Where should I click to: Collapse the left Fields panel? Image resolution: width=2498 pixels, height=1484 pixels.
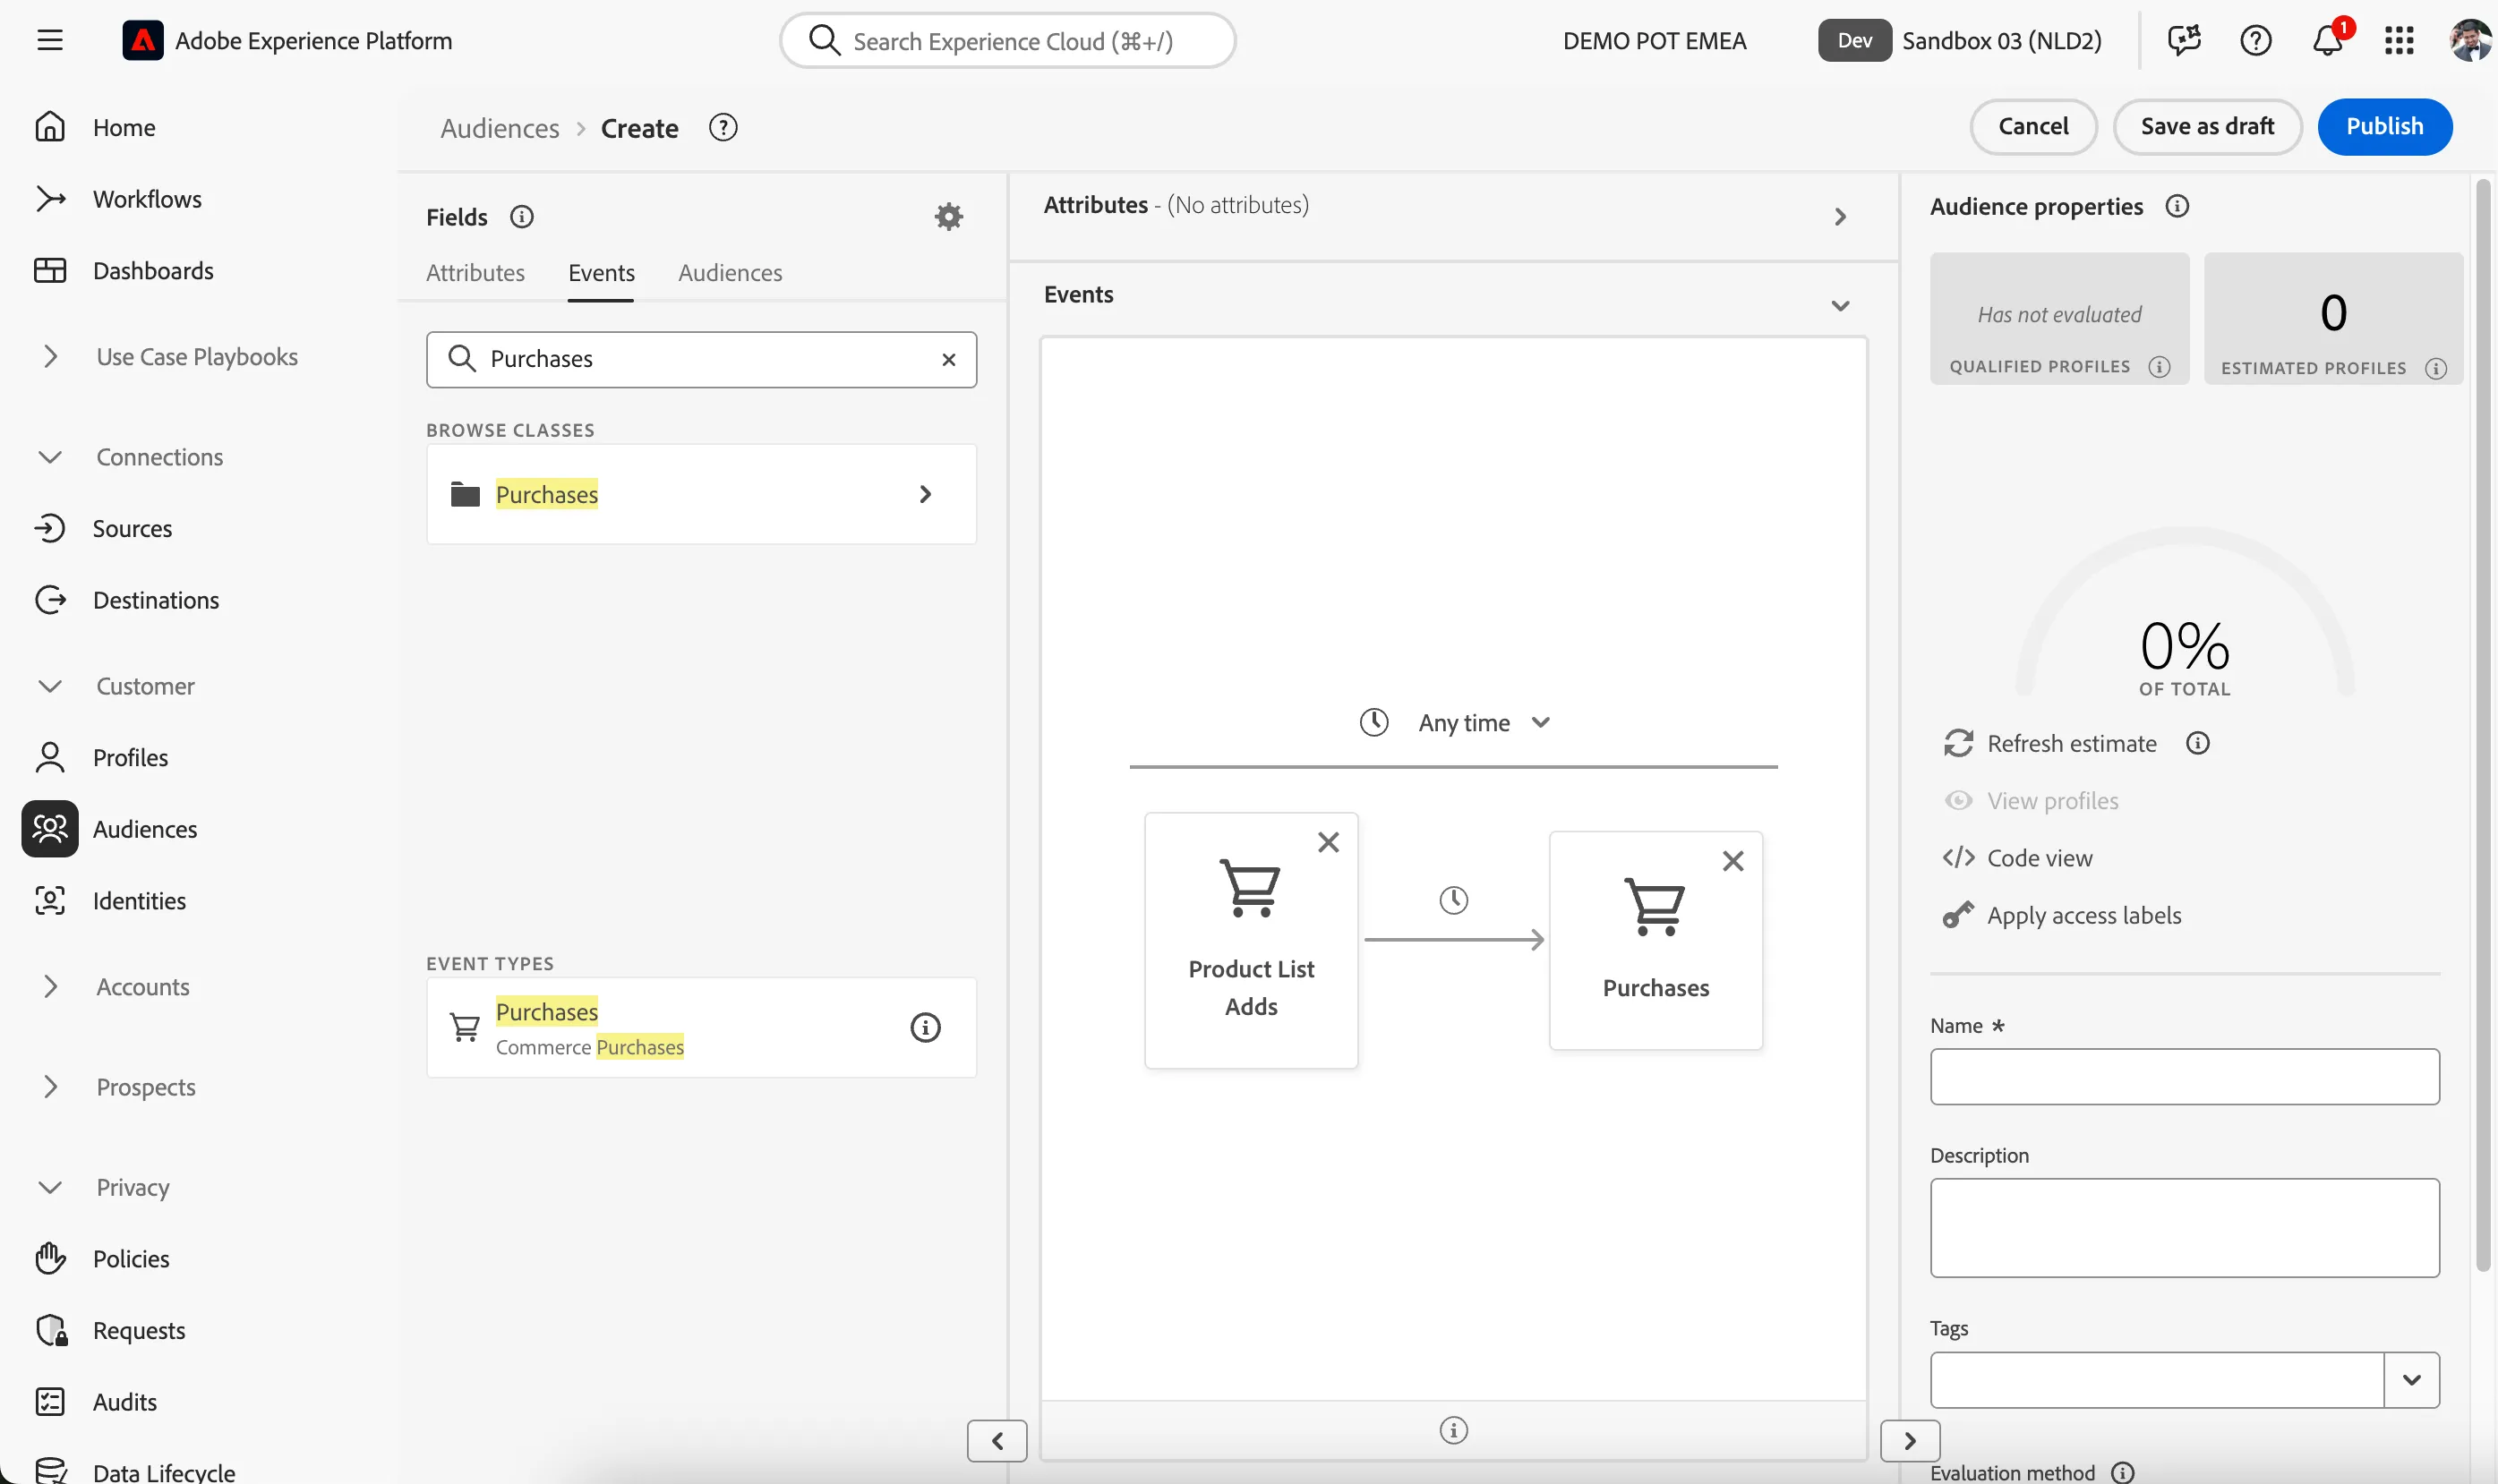click(997, 1440)
